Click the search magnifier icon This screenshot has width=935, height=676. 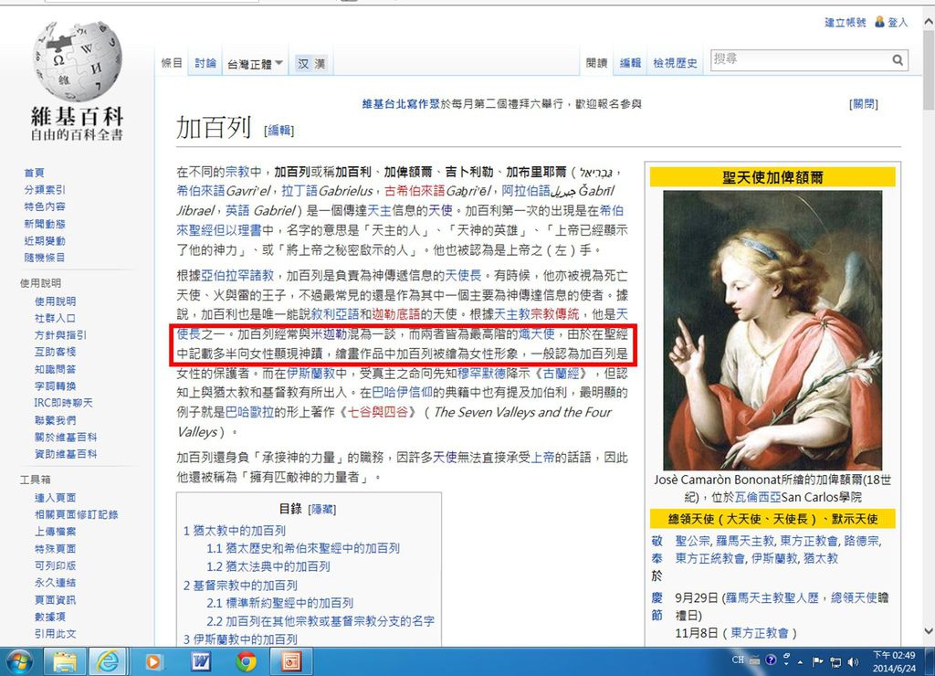click(898, 59)
